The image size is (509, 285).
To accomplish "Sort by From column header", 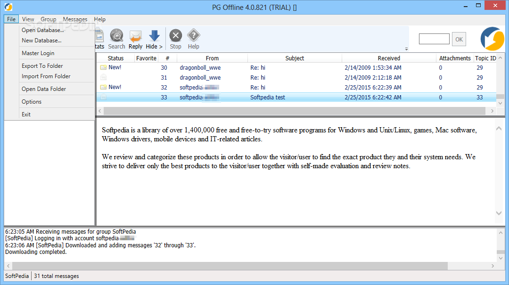I will [x=212, y=58].
